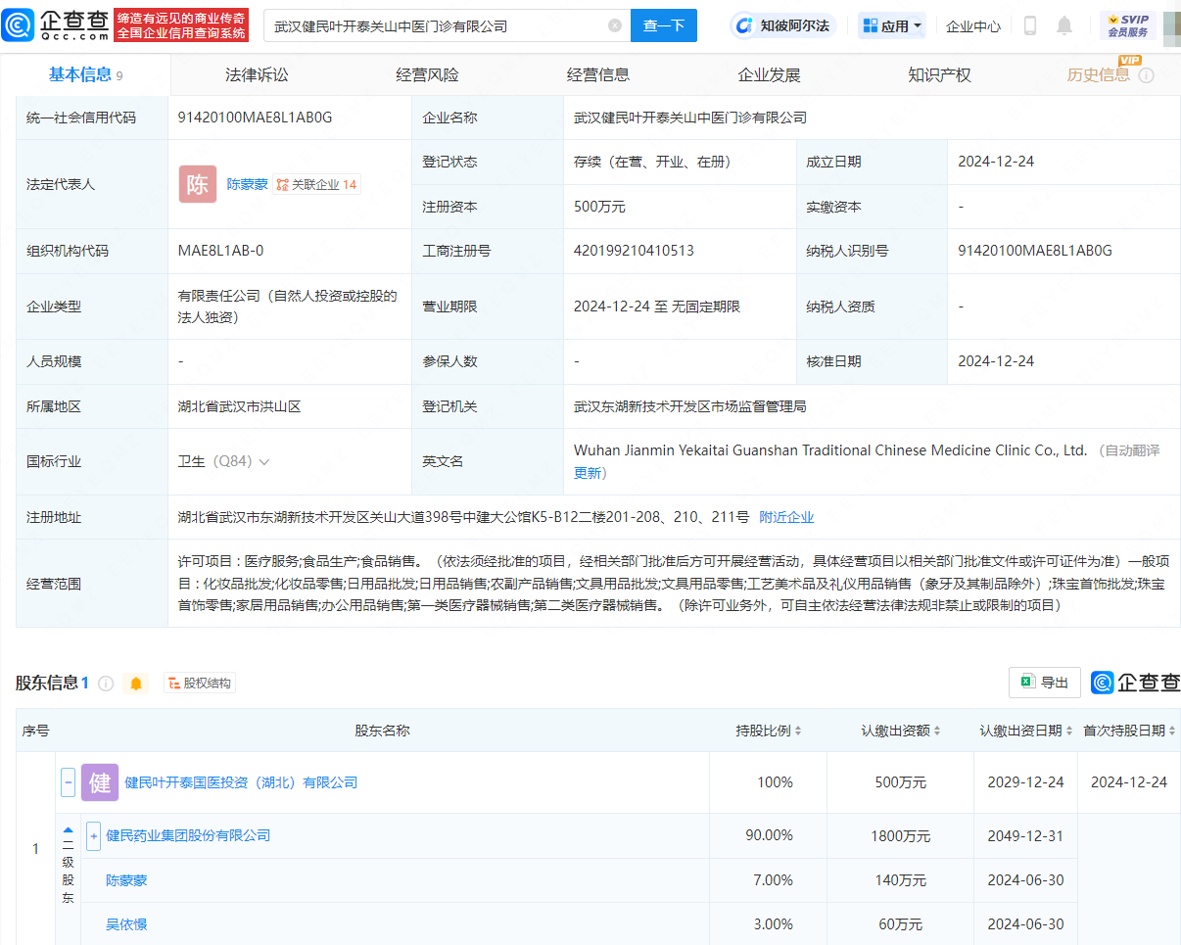Open the SVIP member services badge
The image size is (1181, 945).
tap(1128, 25)
